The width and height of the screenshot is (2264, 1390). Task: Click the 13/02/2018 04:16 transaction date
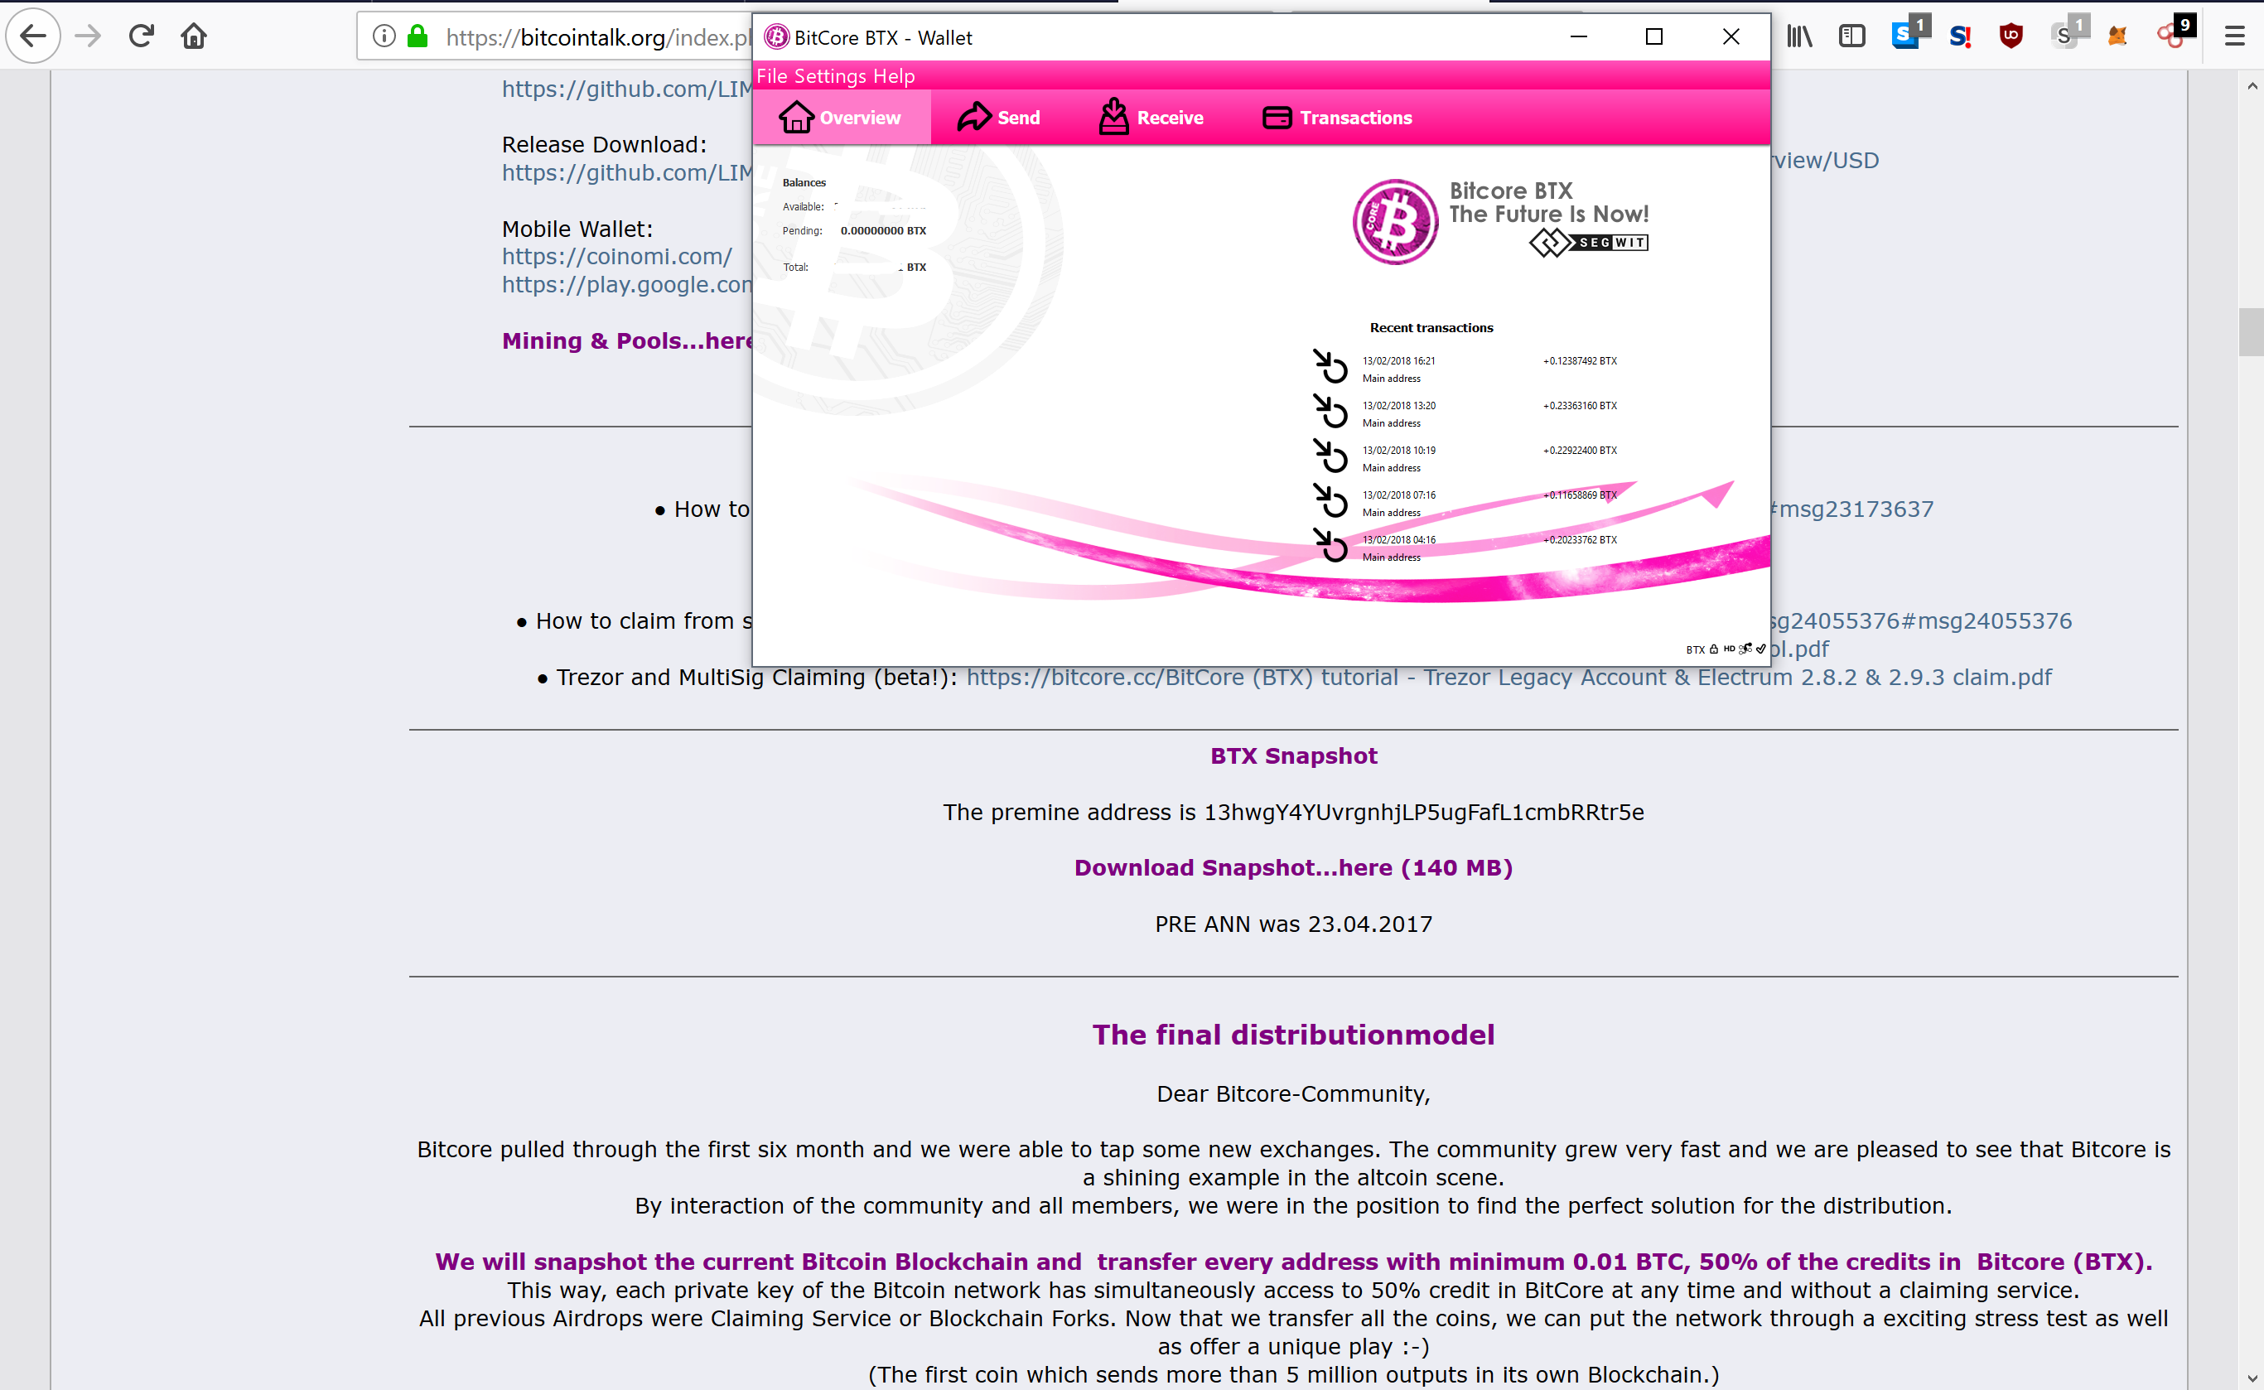click(1399, 539)
